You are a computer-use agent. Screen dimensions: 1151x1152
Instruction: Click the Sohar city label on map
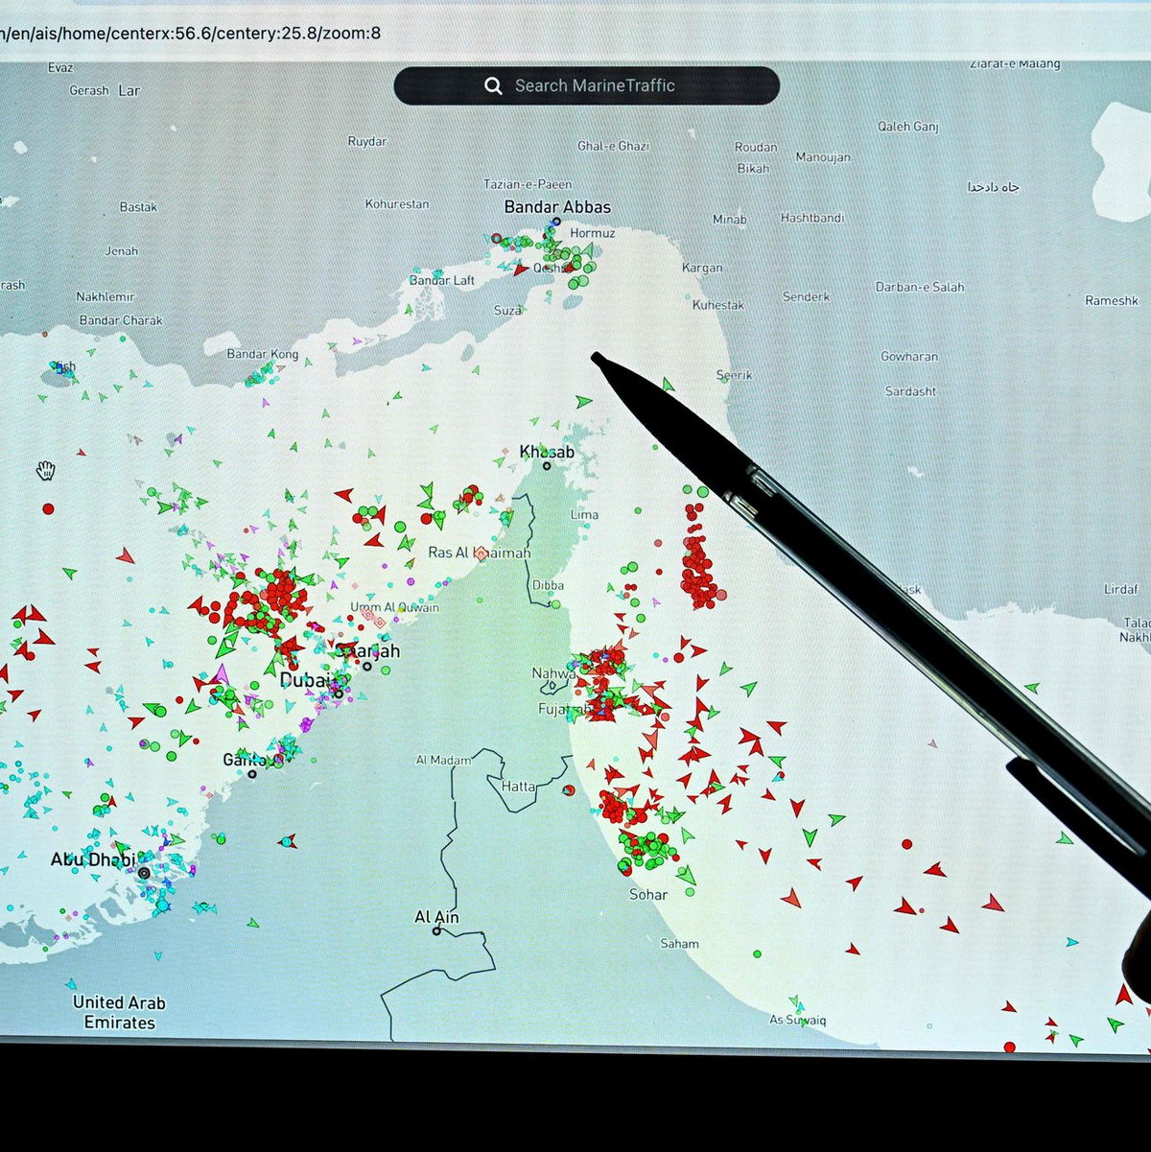[648, 894]
